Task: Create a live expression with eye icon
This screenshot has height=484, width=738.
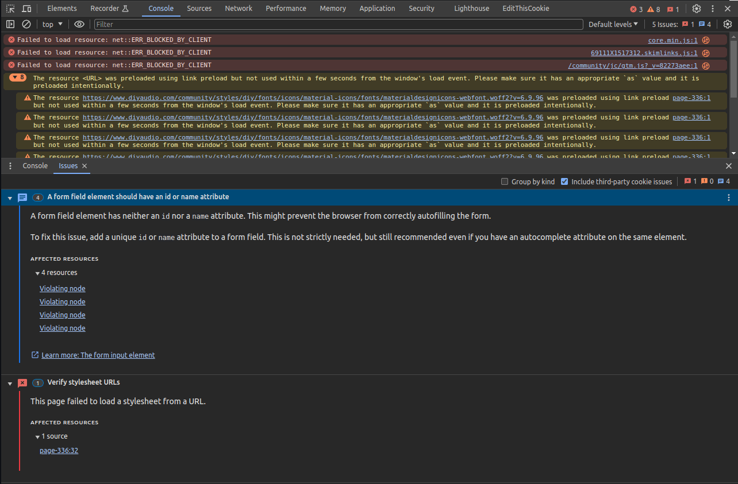Action: [x=79, y=24]
